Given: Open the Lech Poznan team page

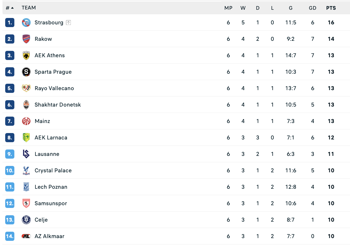Looking at the screenshot, I should pos(51,187).
